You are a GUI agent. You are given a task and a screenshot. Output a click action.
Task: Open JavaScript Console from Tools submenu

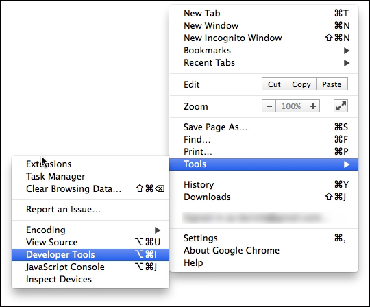[90, 267]
